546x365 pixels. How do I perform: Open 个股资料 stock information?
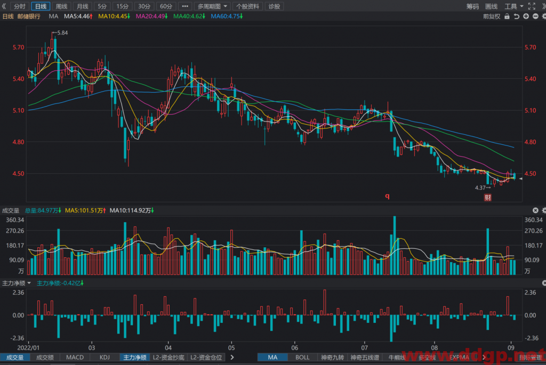click(247, 6)
